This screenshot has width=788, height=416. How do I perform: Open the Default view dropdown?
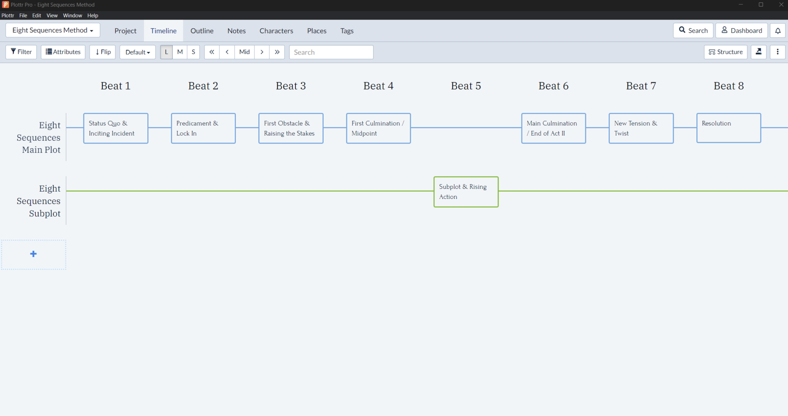pos(137,52)
